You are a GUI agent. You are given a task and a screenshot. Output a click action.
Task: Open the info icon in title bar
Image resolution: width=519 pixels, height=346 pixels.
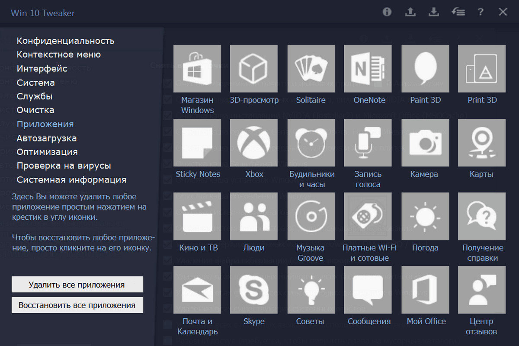[387, 12]
